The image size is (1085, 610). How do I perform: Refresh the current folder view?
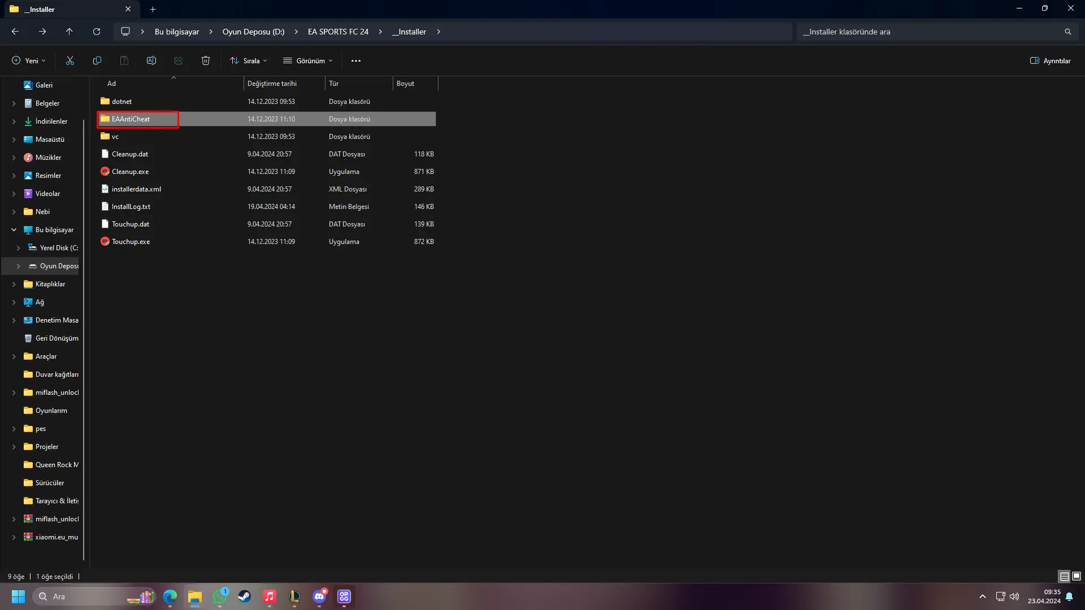point(97,32)
